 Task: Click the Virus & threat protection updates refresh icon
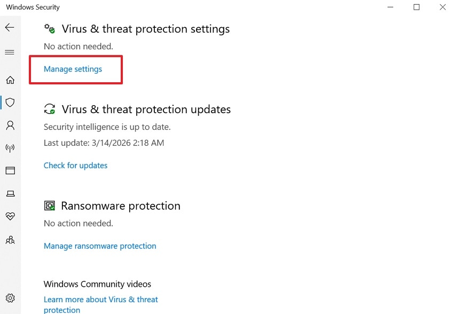pos(50,109)
